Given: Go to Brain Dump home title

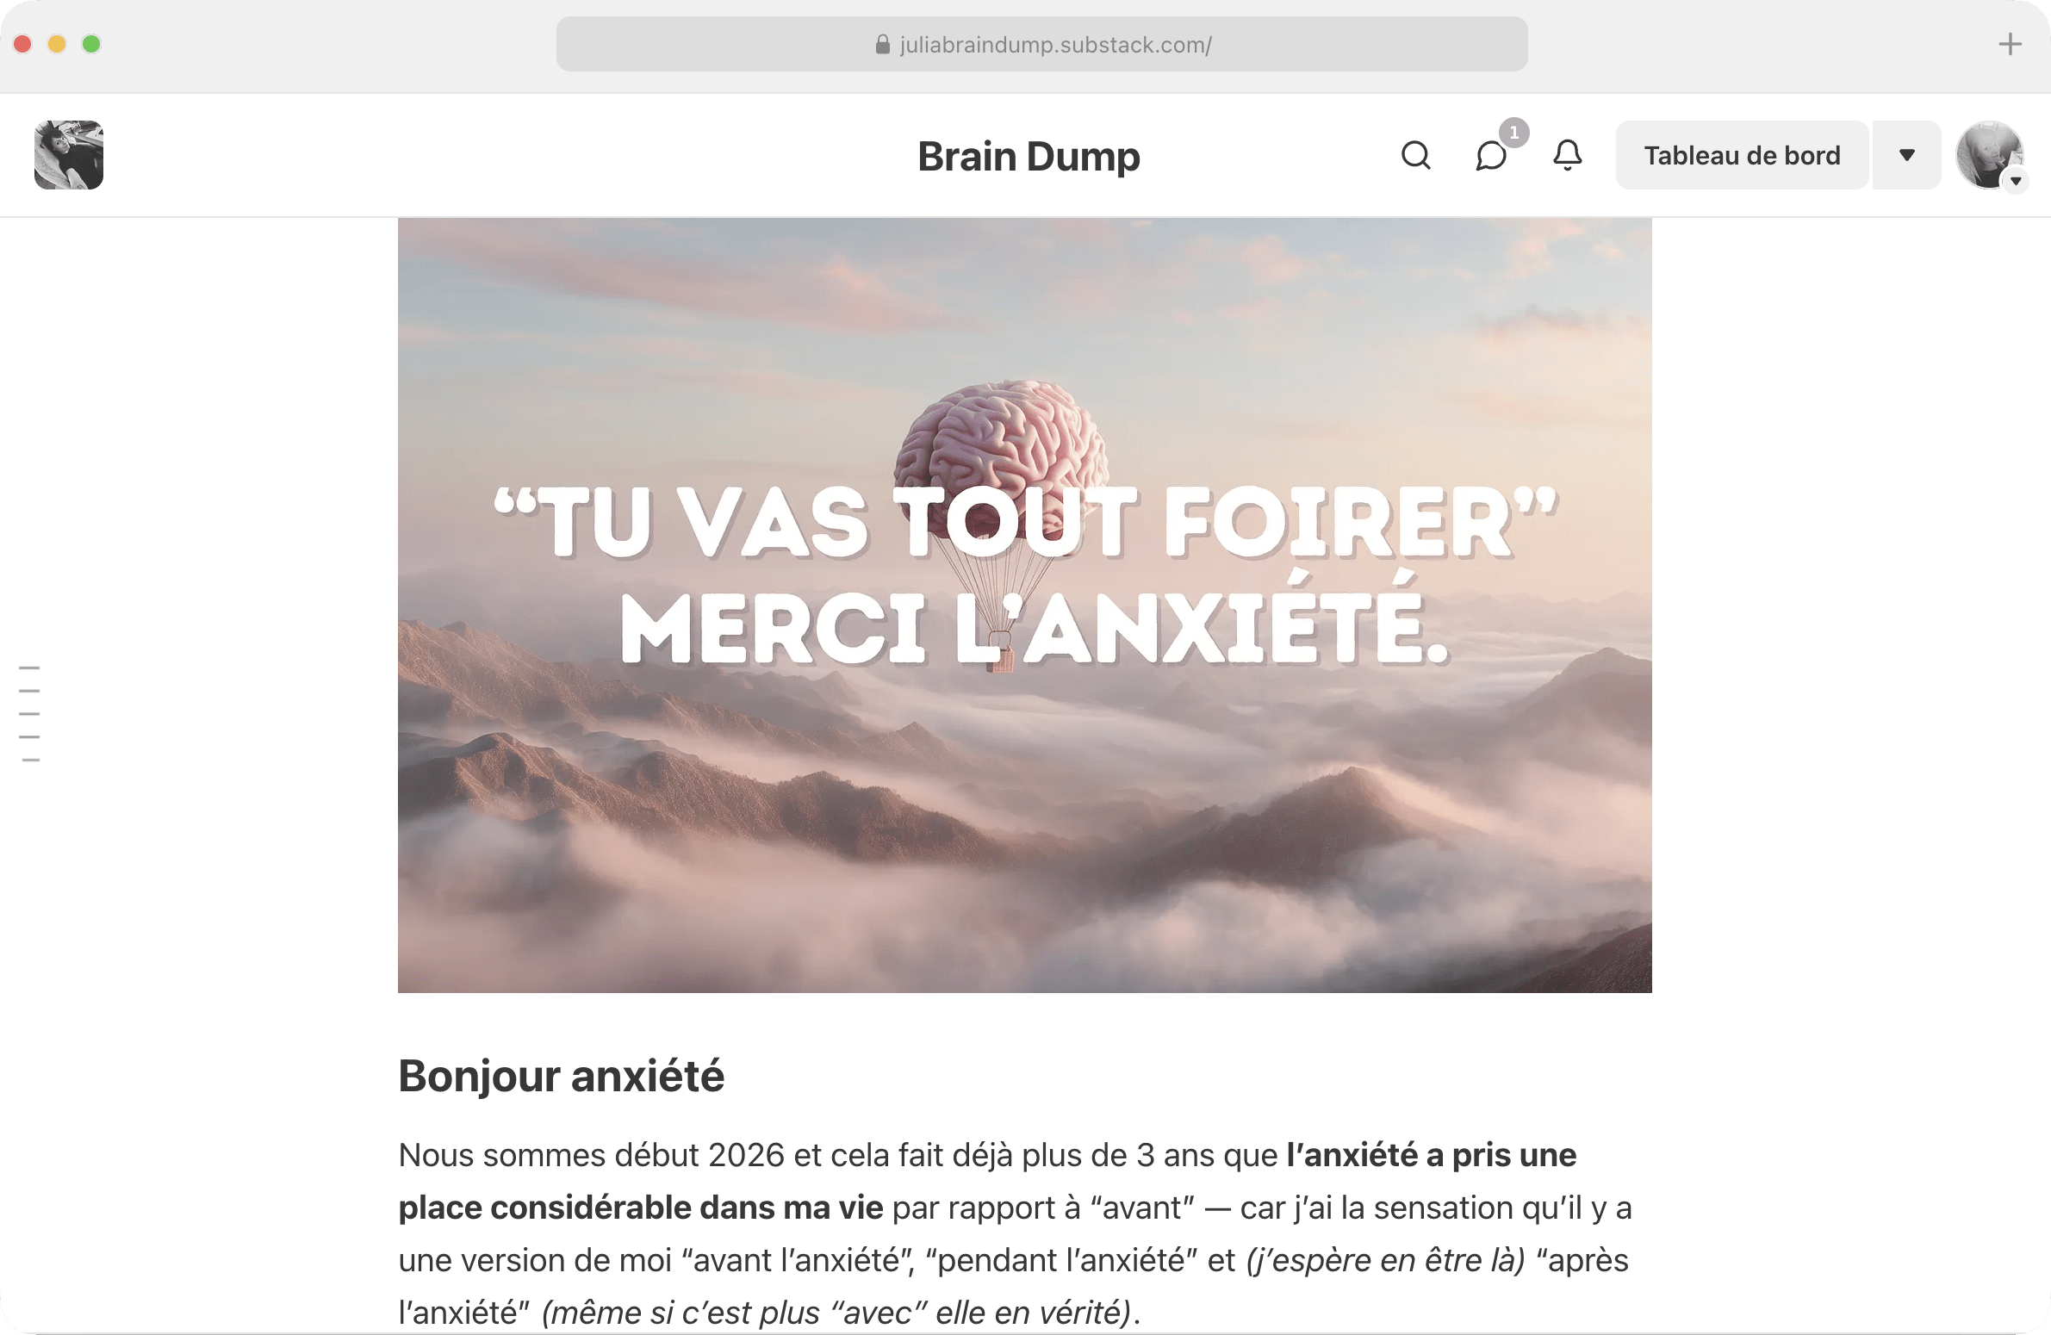Looking at the screenshot, I should click(x=1029, y=157).
